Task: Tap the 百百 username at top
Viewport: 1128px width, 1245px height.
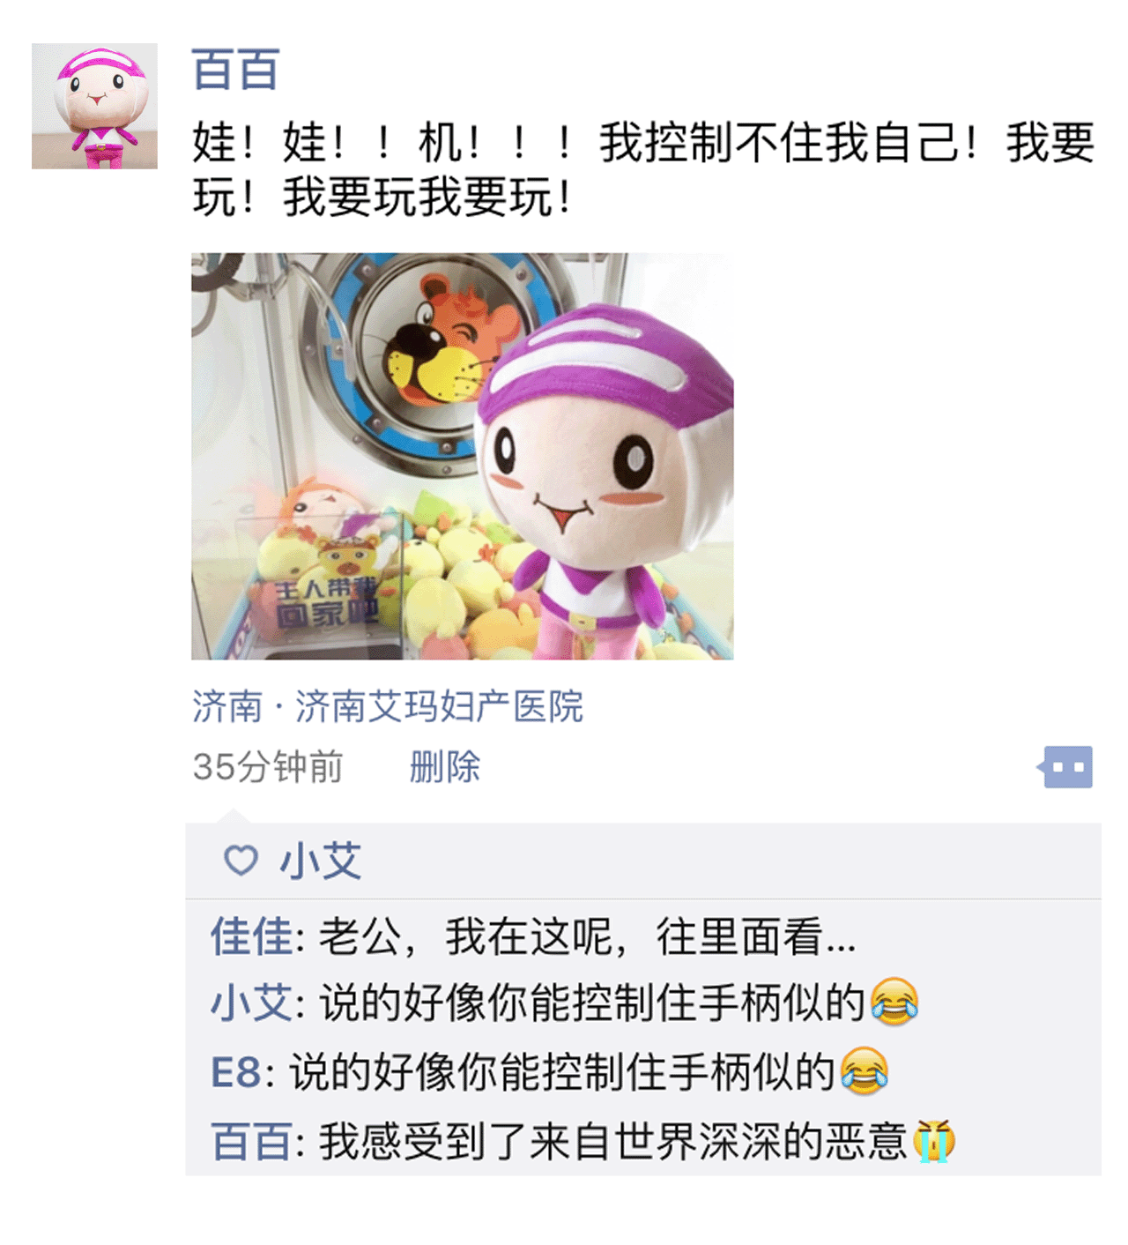Action: (235, 70)
